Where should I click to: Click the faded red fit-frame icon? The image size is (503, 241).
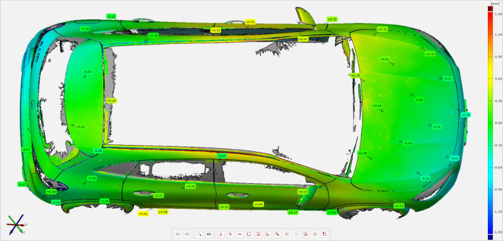(287, 234)
